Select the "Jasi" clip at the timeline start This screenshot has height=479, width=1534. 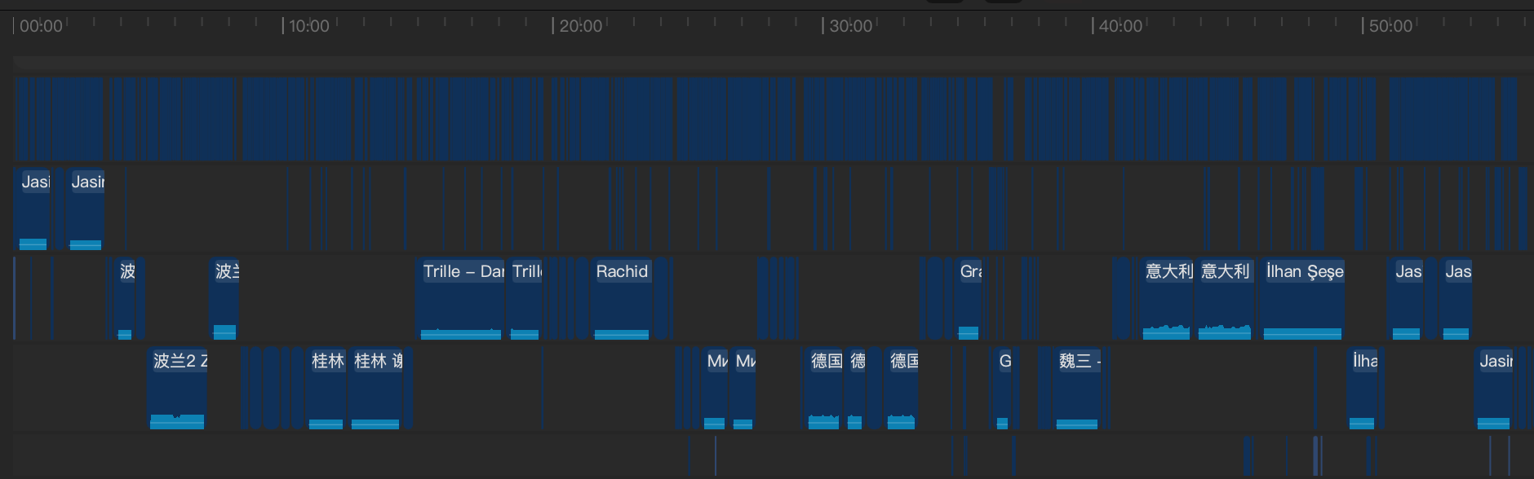click(x=33, y=209)
